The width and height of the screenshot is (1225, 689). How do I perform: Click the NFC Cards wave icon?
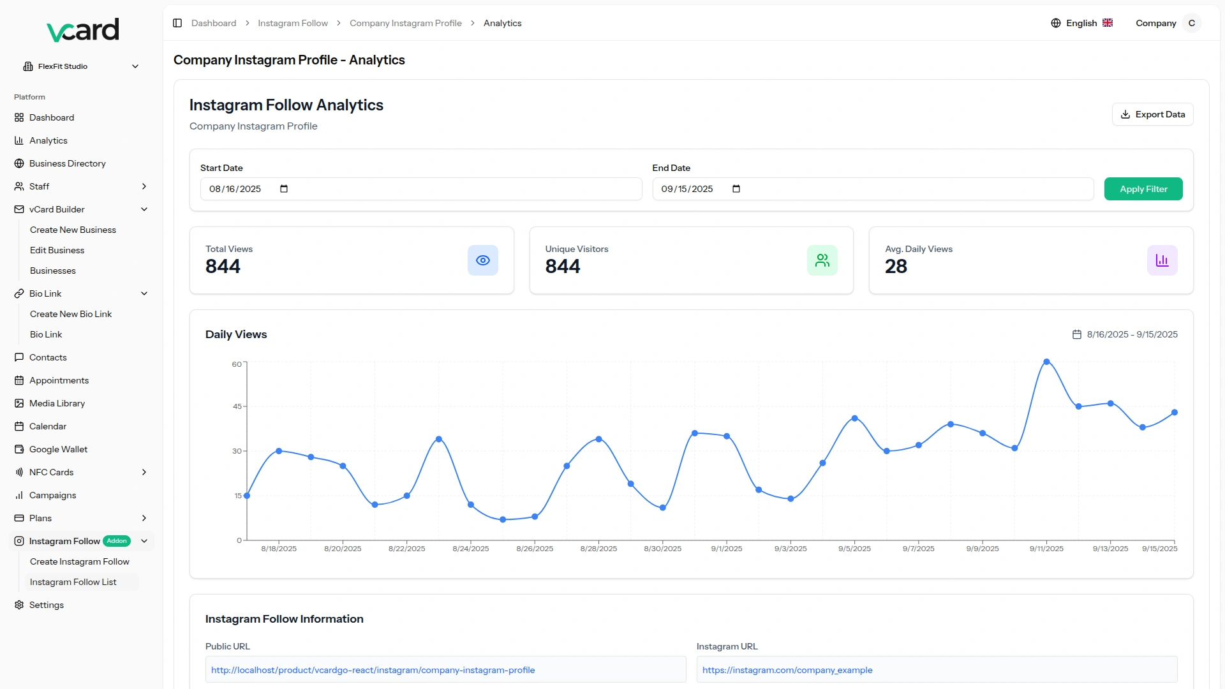coord(19,472)
